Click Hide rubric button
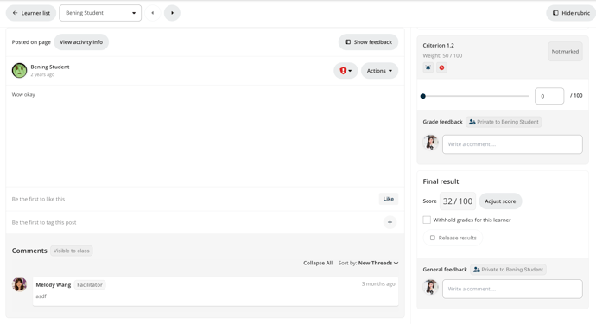Viewport: 596px width, 331px height. [571, 13]
